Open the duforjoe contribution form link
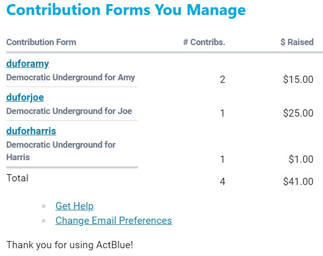Screen dimensions: 323x256 (x=25, y=97)
